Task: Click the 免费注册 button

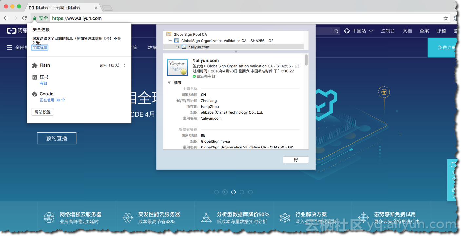Action: coord(442,48)
